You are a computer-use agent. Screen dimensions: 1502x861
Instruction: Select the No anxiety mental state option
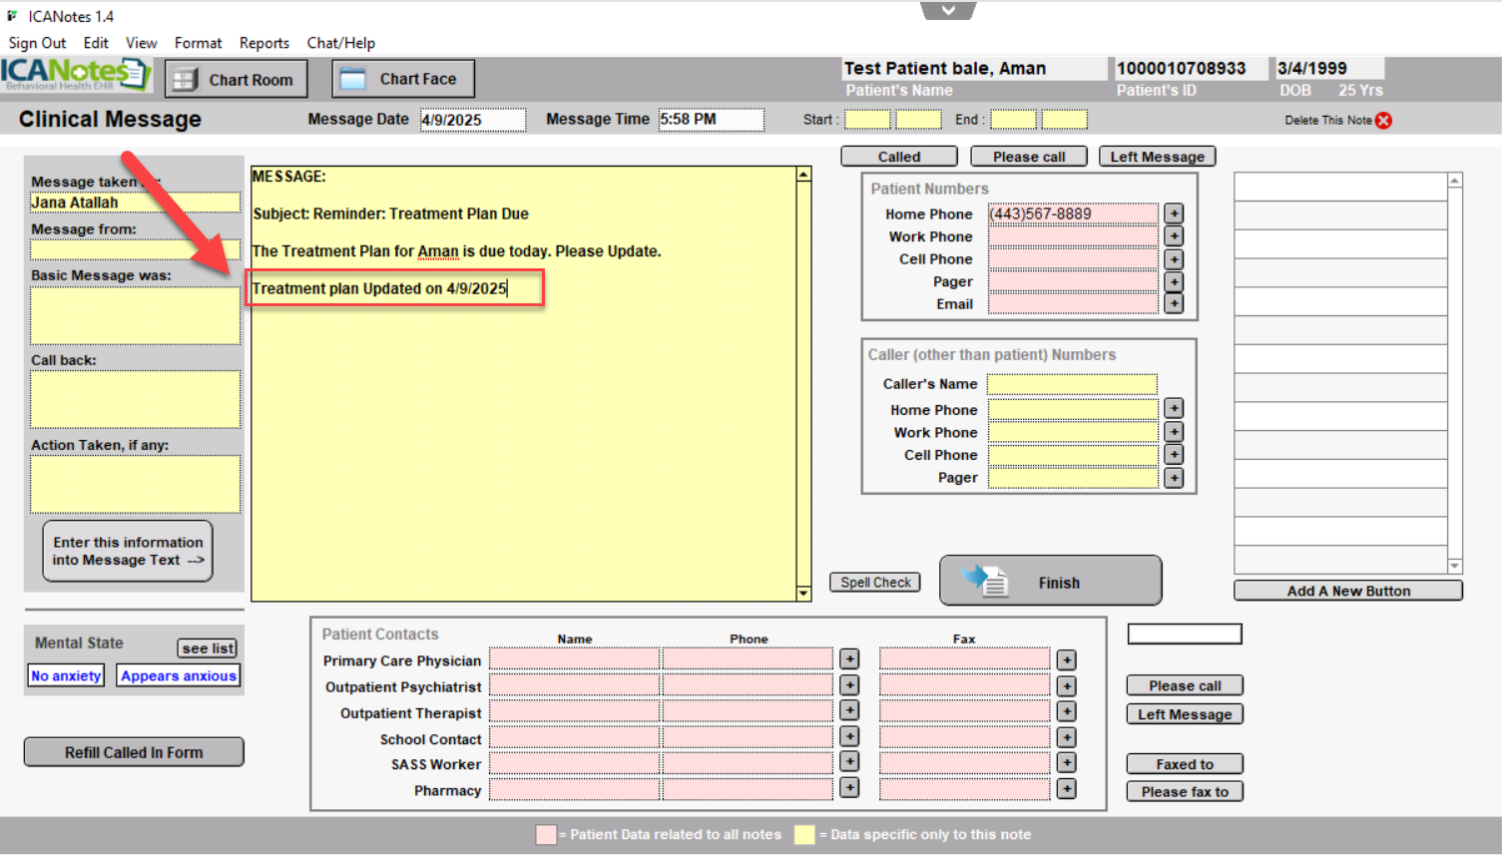66,676
